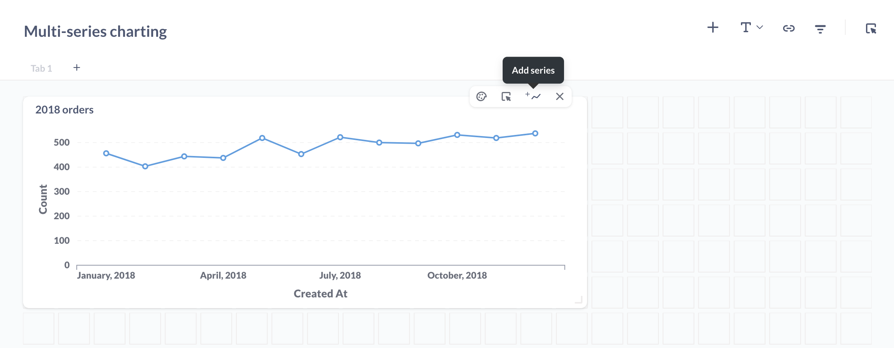Viewport: 894px width, 348px height.
Task: Click the Count axis label
Action: 43,199
